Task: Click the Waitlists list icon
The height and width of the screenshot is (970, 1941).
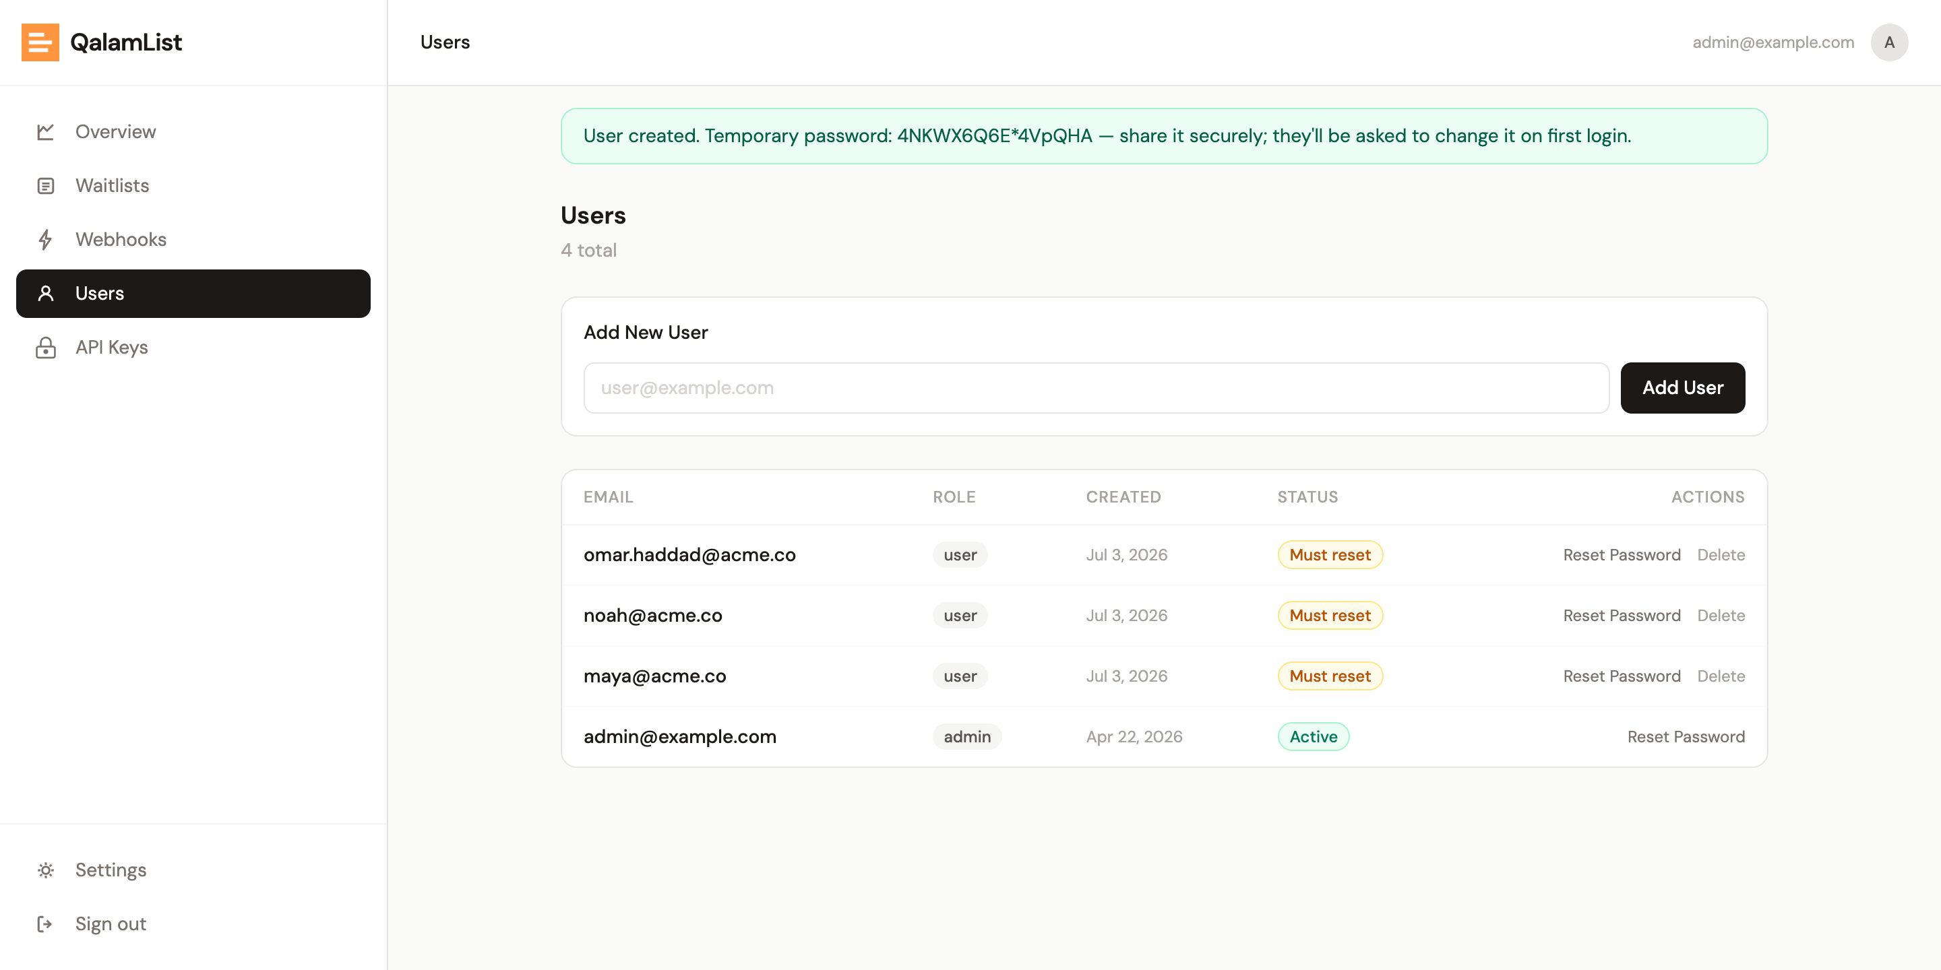Action: (x=46, y=185)
